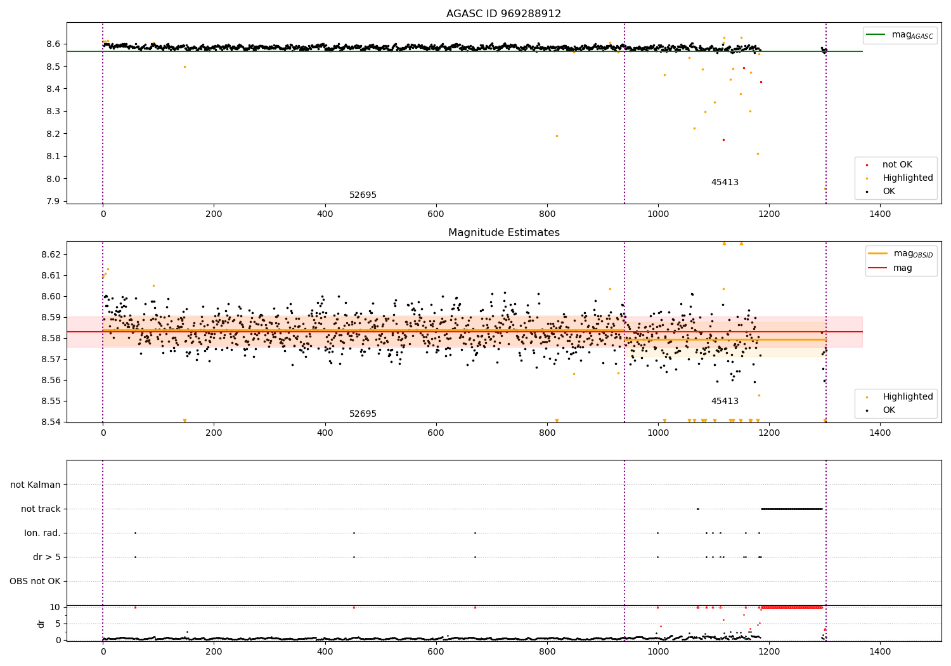Click the '45413' label in the top plot

[725, 183]
